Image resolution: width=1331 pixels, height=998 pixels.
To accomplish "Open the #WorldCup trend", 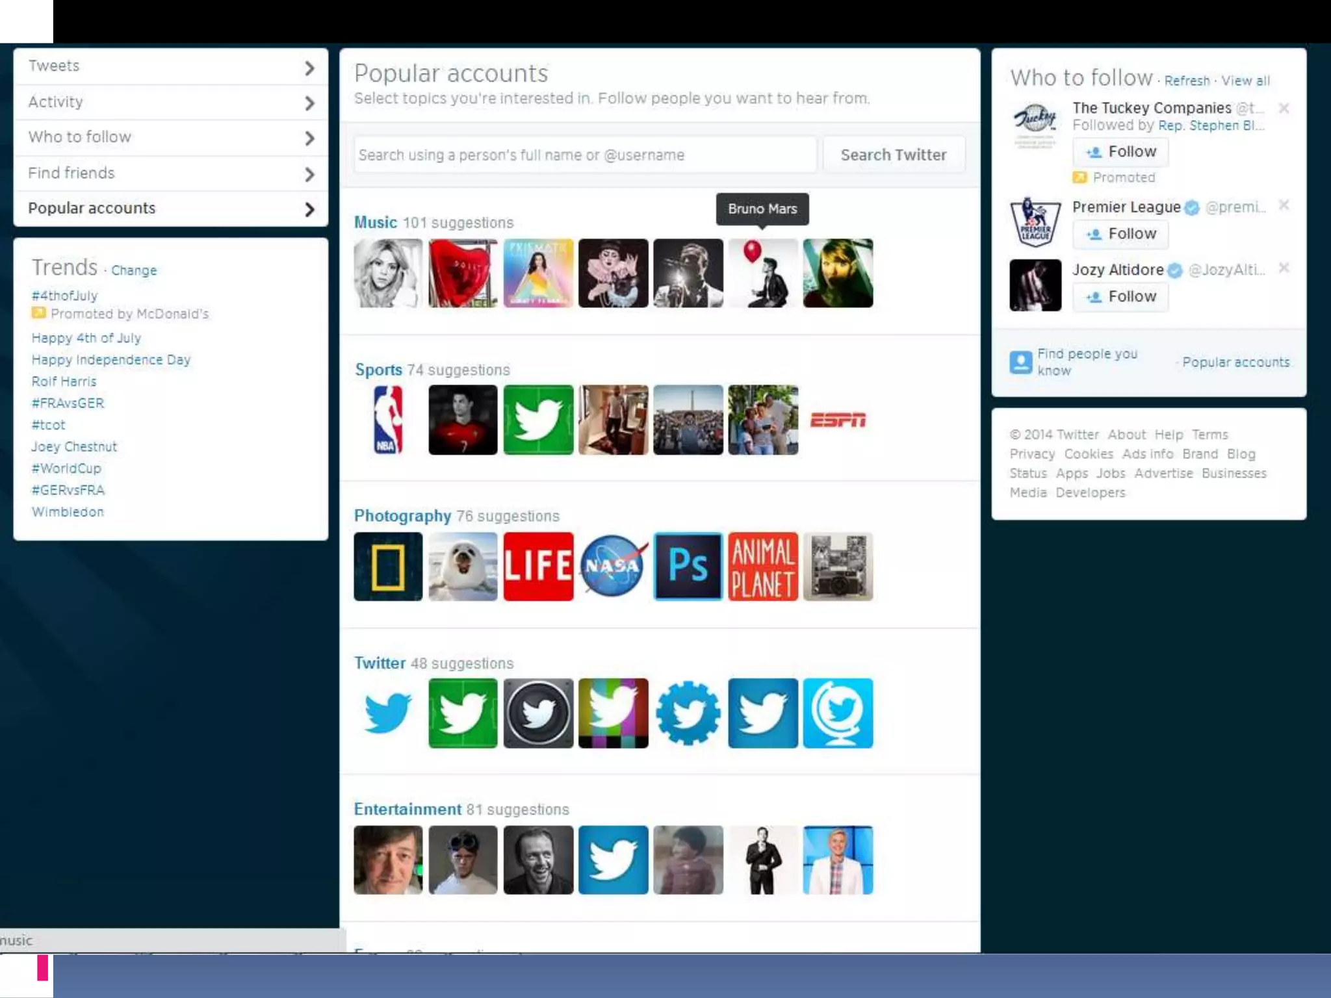I will [x=66, y=468].
